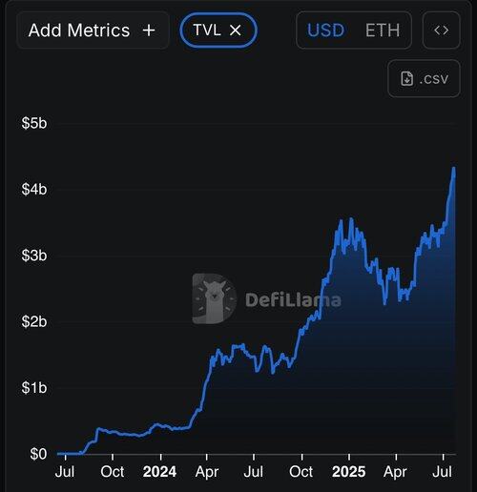Click the 2025 label on the time axis
This screenshot has width=477, height=492.
tap(348, 472)
